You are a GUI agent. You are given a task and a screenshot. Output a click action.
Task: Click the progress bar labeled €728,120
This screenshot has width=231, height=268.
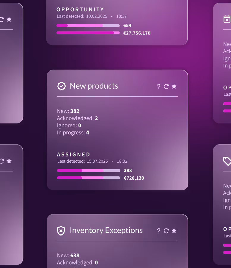pos(89,178)
